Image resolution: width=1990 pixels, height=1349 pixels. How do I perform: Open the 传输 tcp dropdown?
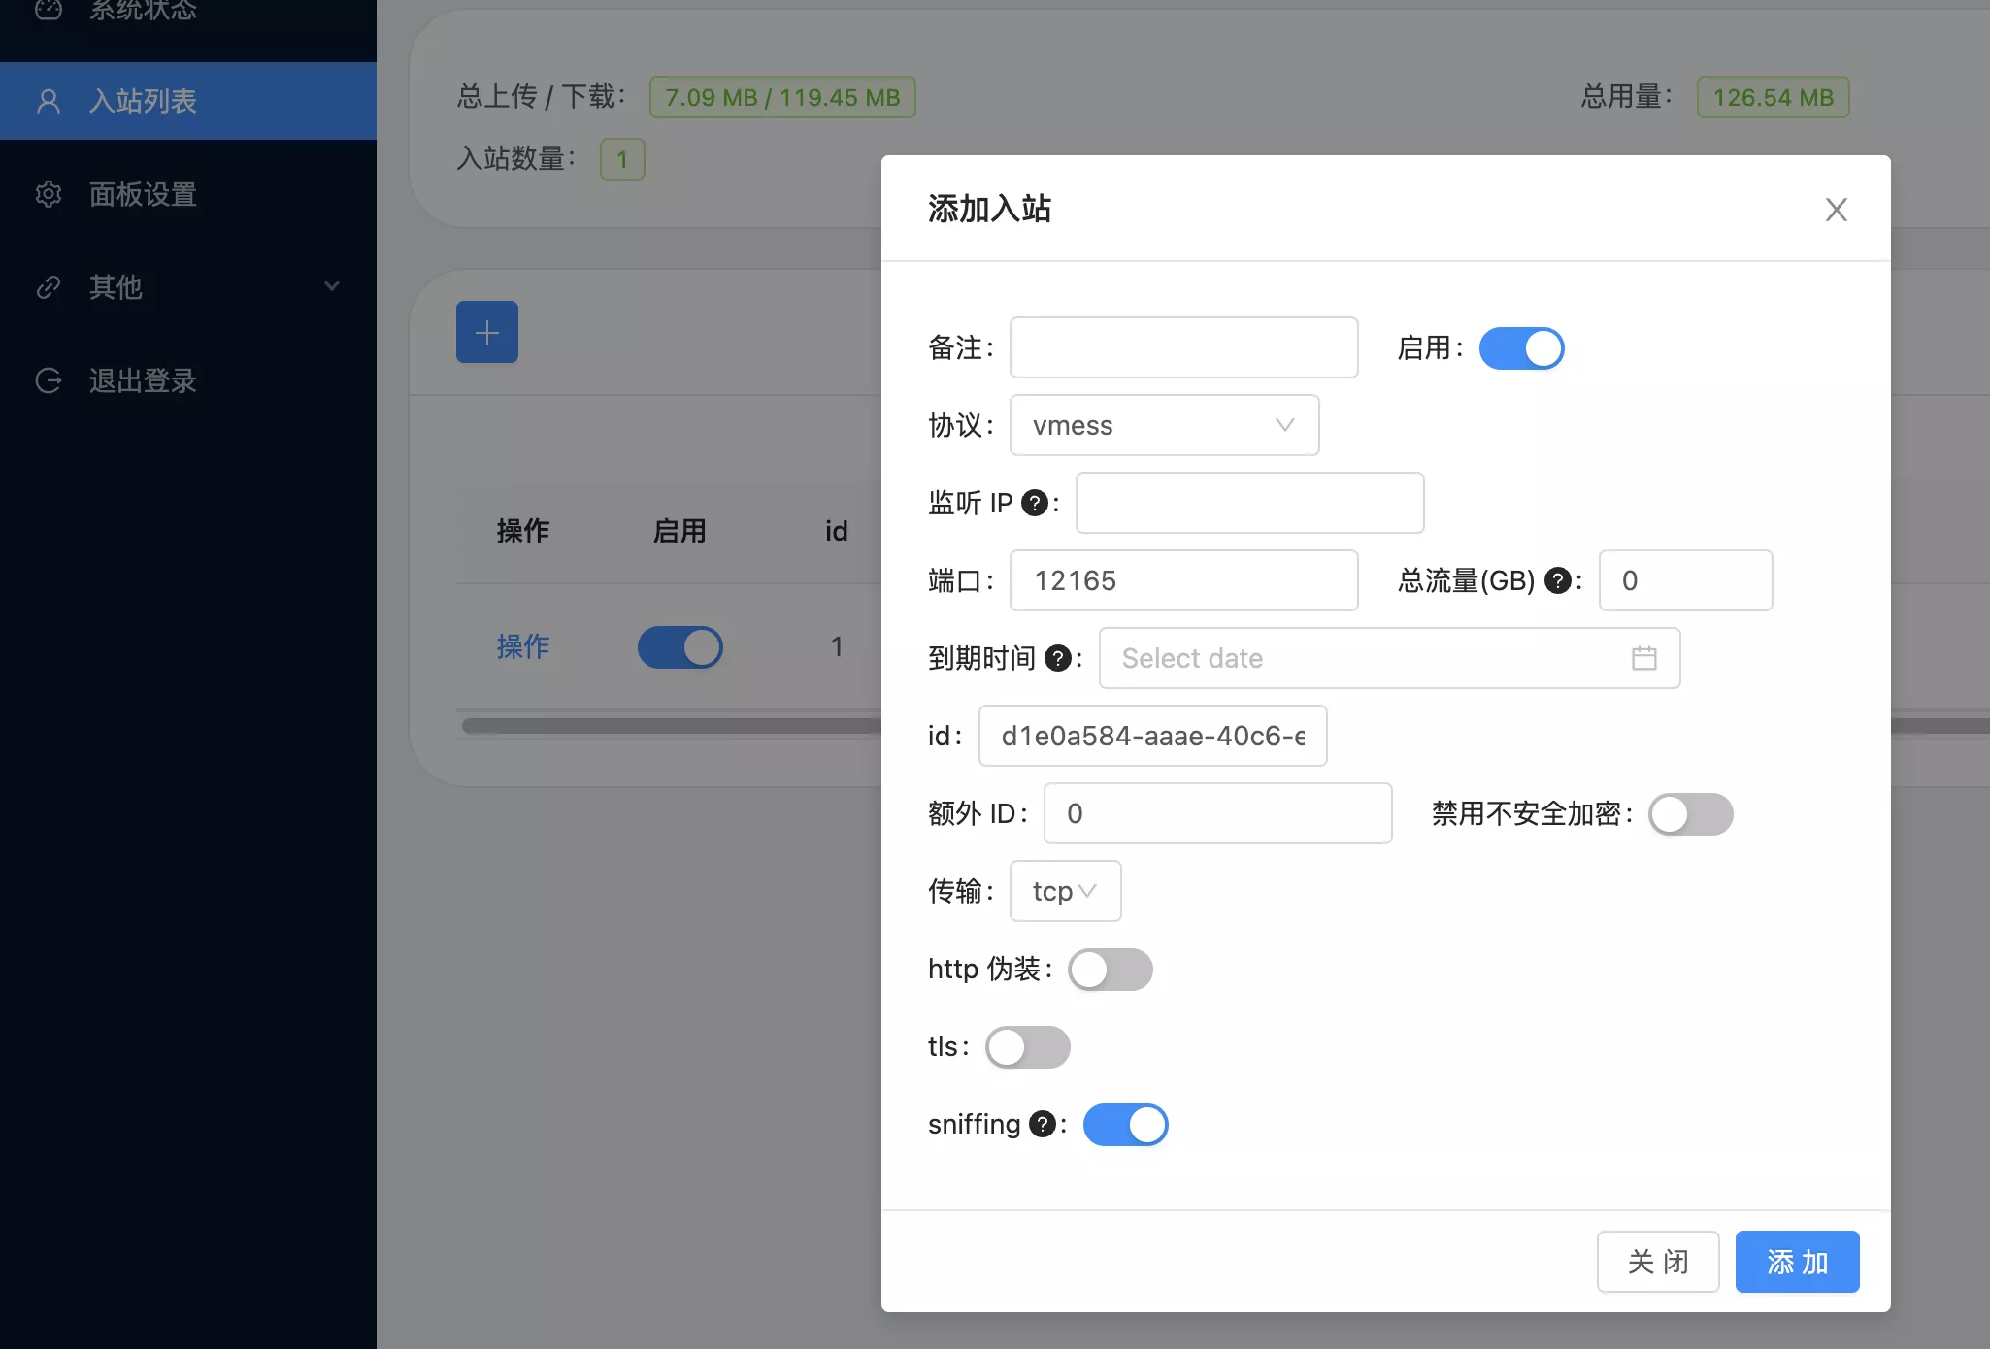pos(1065,891)
